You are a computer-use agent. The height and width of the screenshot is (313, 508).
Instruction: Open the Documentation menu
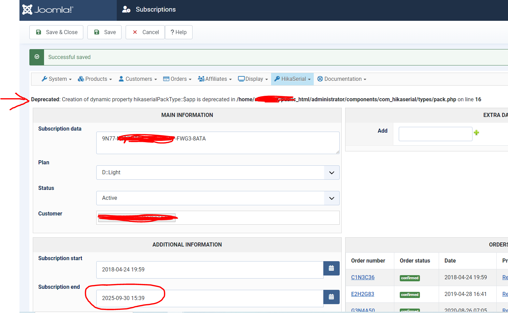[x=342, y=79]
